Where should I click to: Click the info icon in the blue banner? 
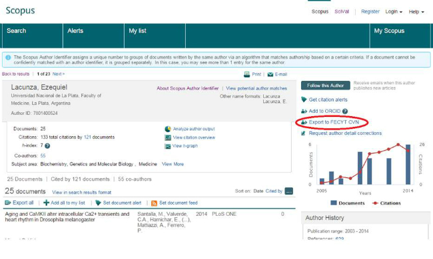[x=8, y=58]
